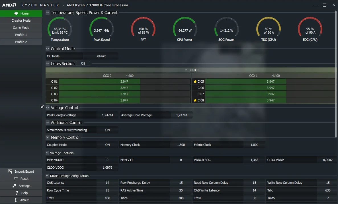
Task: Open the About button label
Action: [x=24, y=200]
